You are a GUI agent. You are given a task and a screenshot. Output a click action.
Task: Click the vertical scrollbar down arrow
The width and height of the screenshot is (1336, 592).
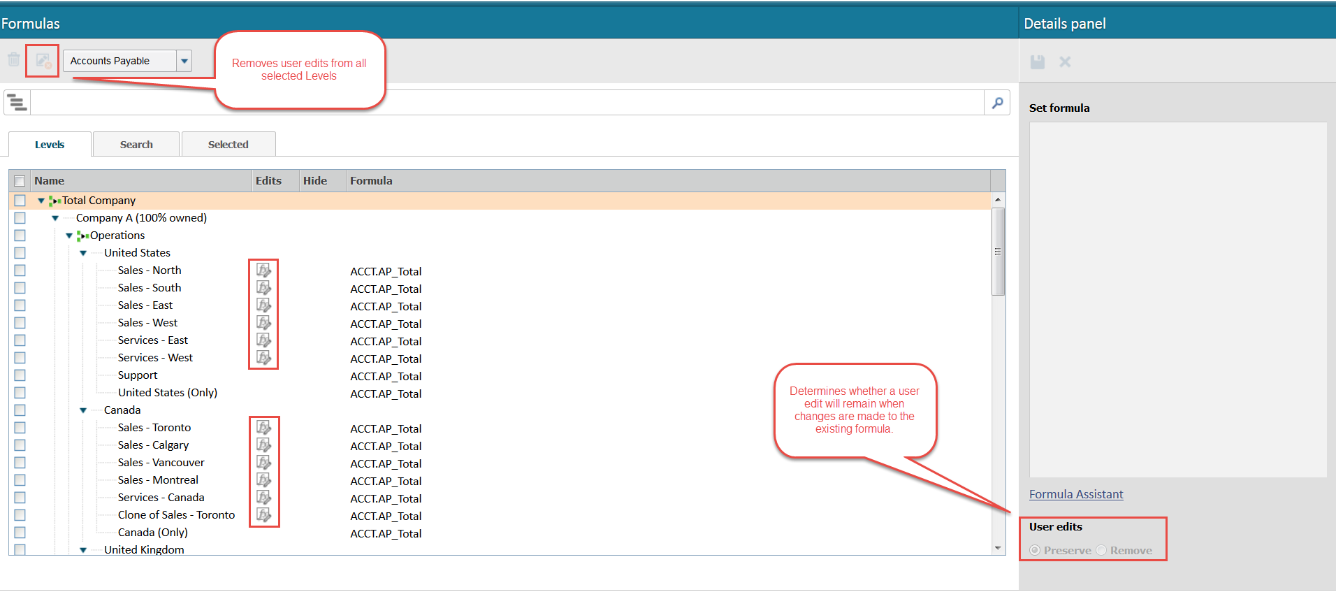(x=998, y=548)
